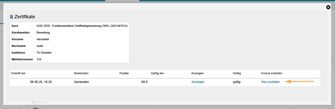The width and height of the screenshot is (335, 109).
Task: Click the Nachname value Autor
Action: click(x=40, y=46)
